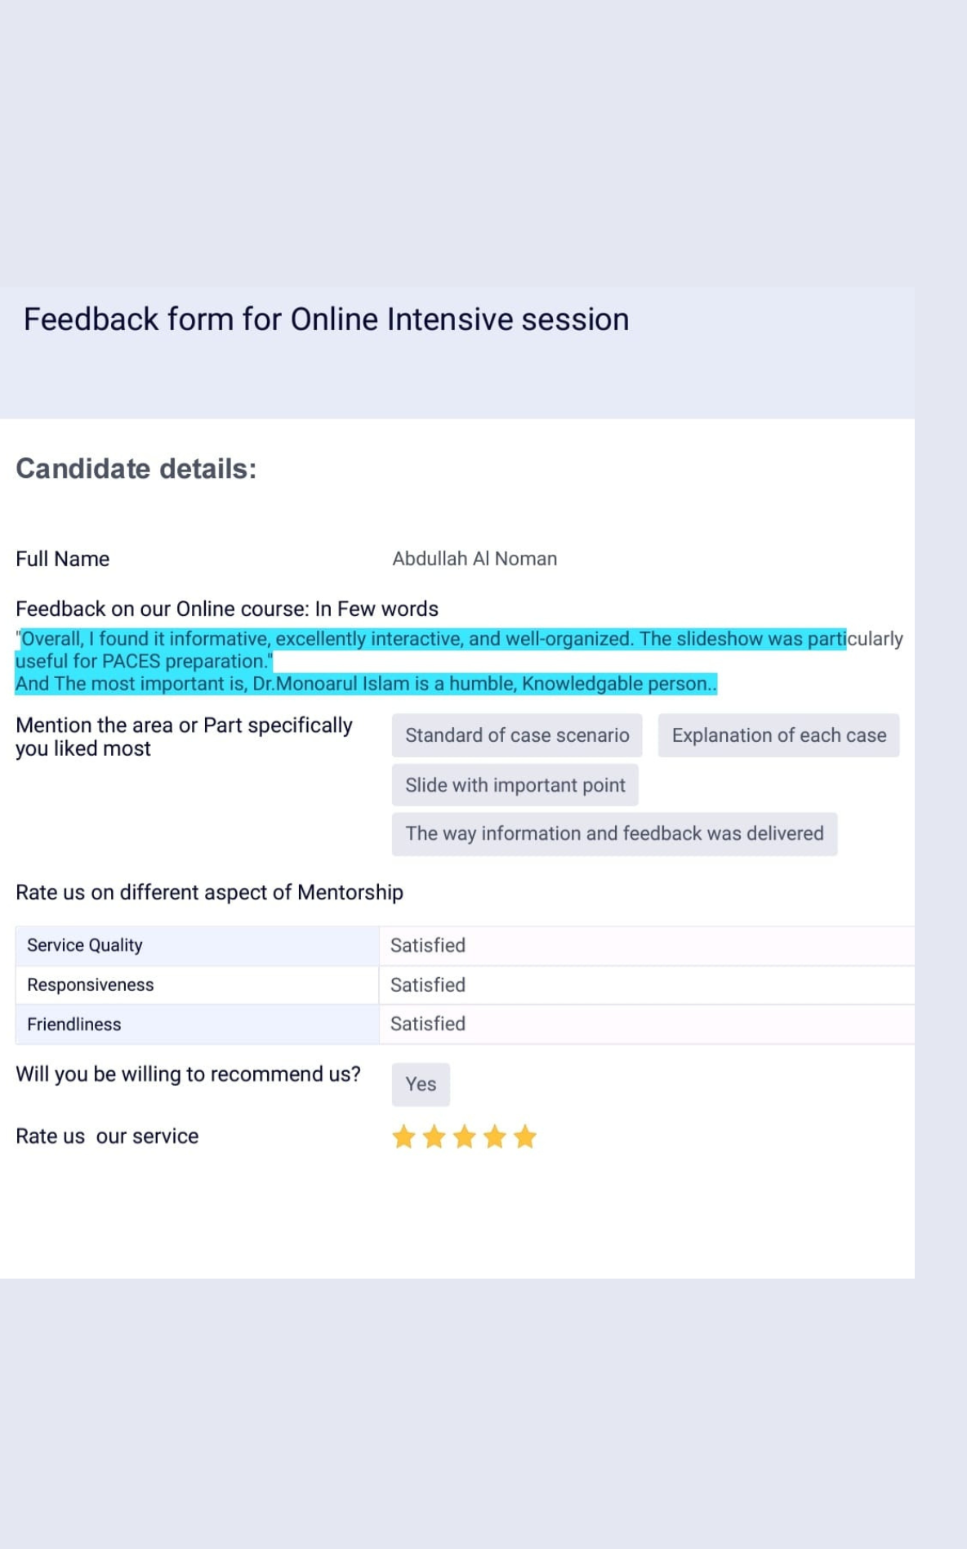Screen dimensions: 967x1549
Task: Click the fifth rating star
Action: pos(525,1136)
